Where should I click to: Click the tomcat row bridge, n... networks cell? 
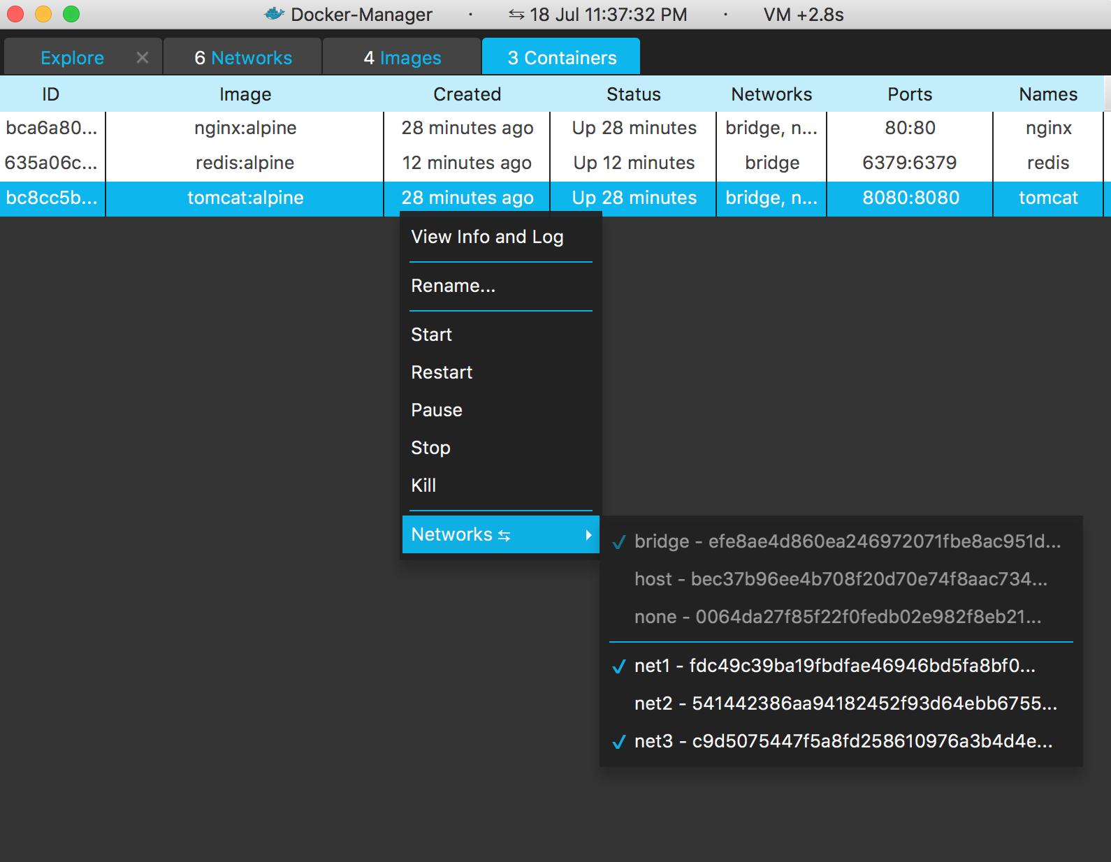pyautogui.click(x=771, y=198)
